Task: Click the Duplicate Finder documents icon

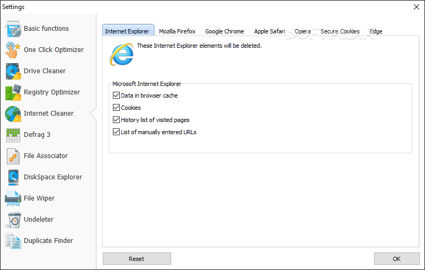Action: [13, 241]
